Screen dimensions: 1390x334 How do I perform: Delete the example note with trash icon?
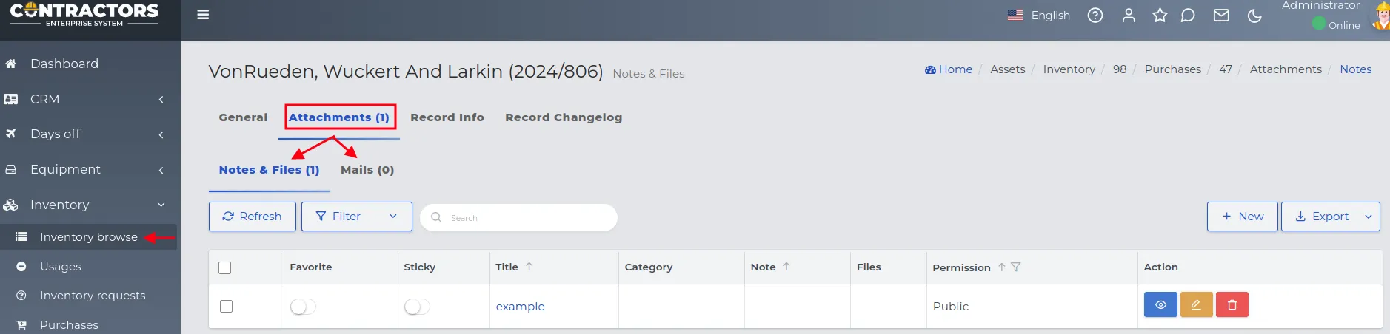(1232, 304)
